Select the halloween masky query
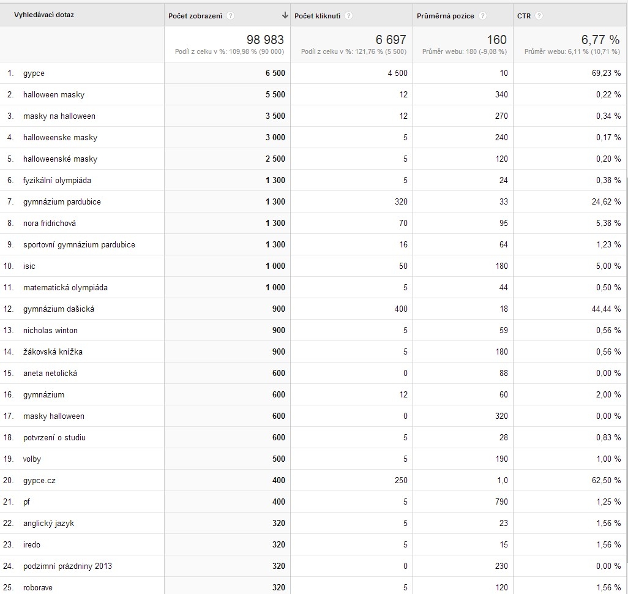The image size is (628, 594). tap(54, 94)
